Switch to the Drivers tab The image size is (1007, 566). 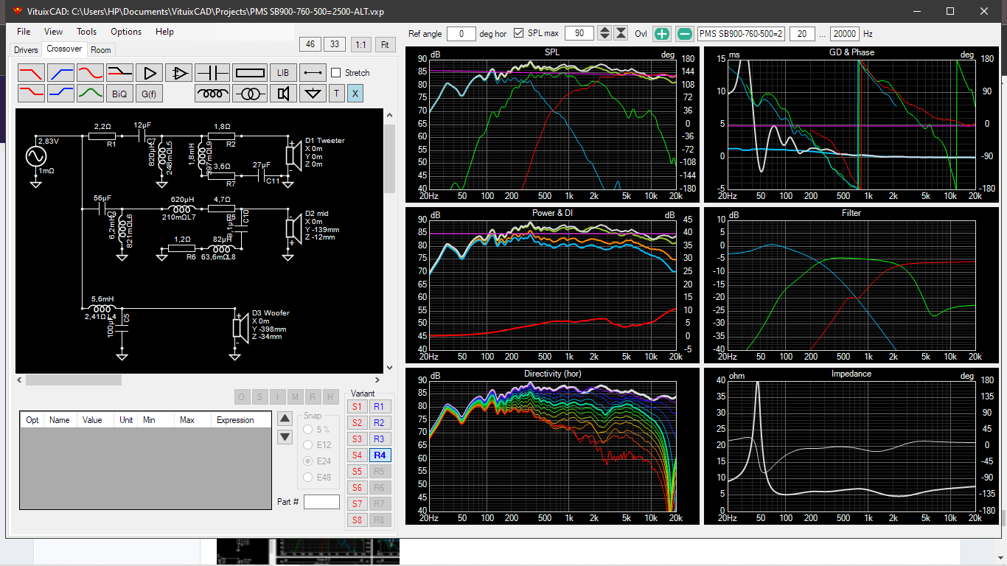[26, 50]
